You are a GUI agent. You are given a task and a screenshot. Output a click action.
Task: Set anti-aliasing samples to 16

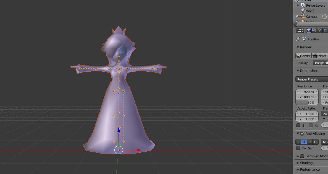coord(316,142)
